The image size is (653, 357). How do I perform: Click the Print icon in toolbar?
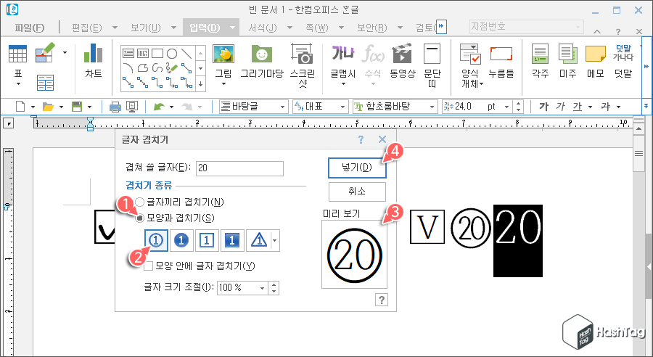tap(115, 107)
